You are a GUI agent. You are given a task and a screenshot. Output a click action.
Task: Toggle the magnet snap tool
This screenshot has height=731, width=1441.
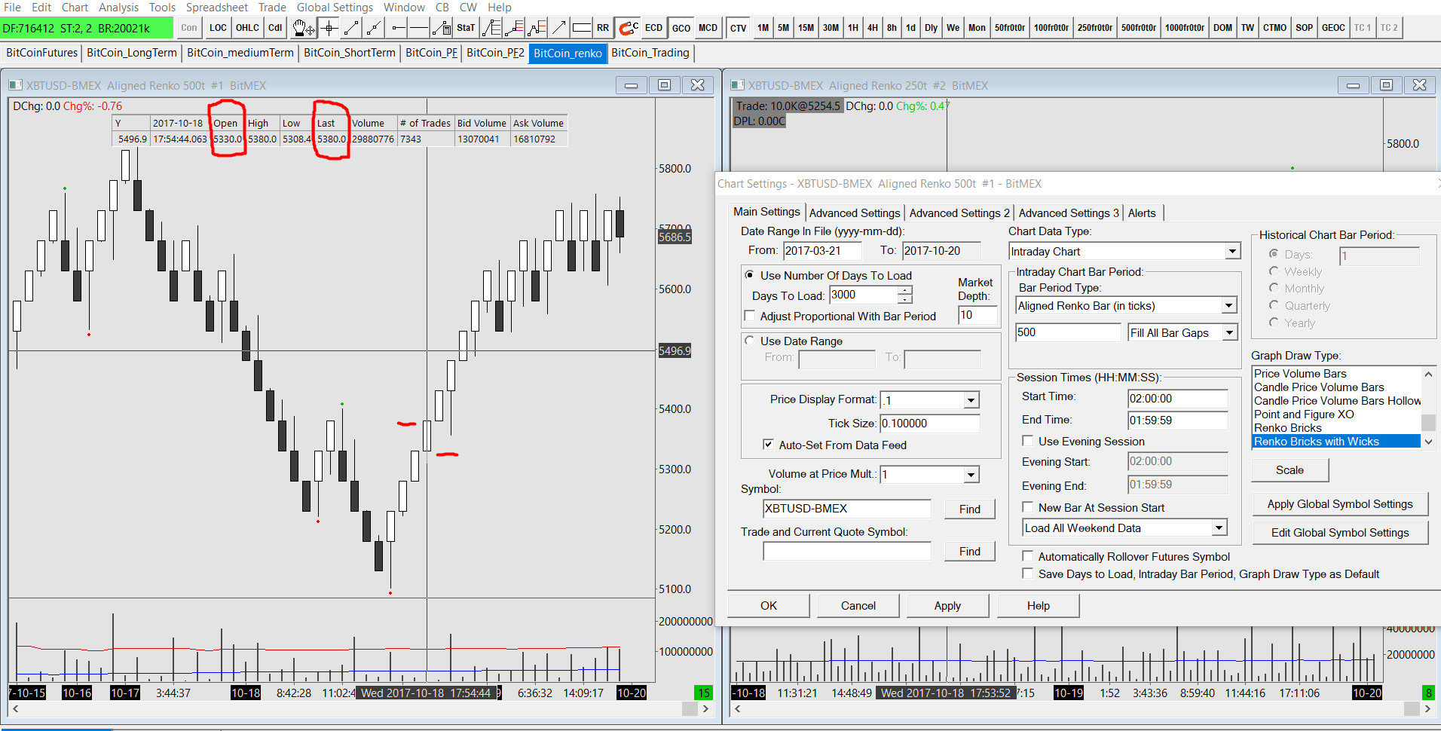628,28
